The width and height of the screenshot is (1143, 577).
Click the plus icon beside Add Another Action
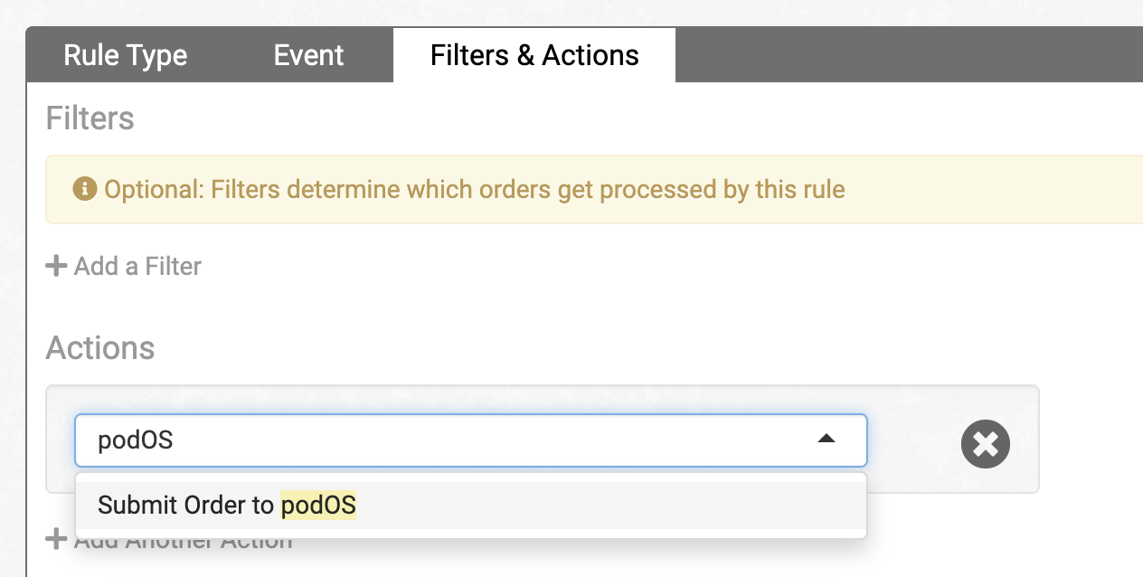pyautogui.click(x=56, y=542)
